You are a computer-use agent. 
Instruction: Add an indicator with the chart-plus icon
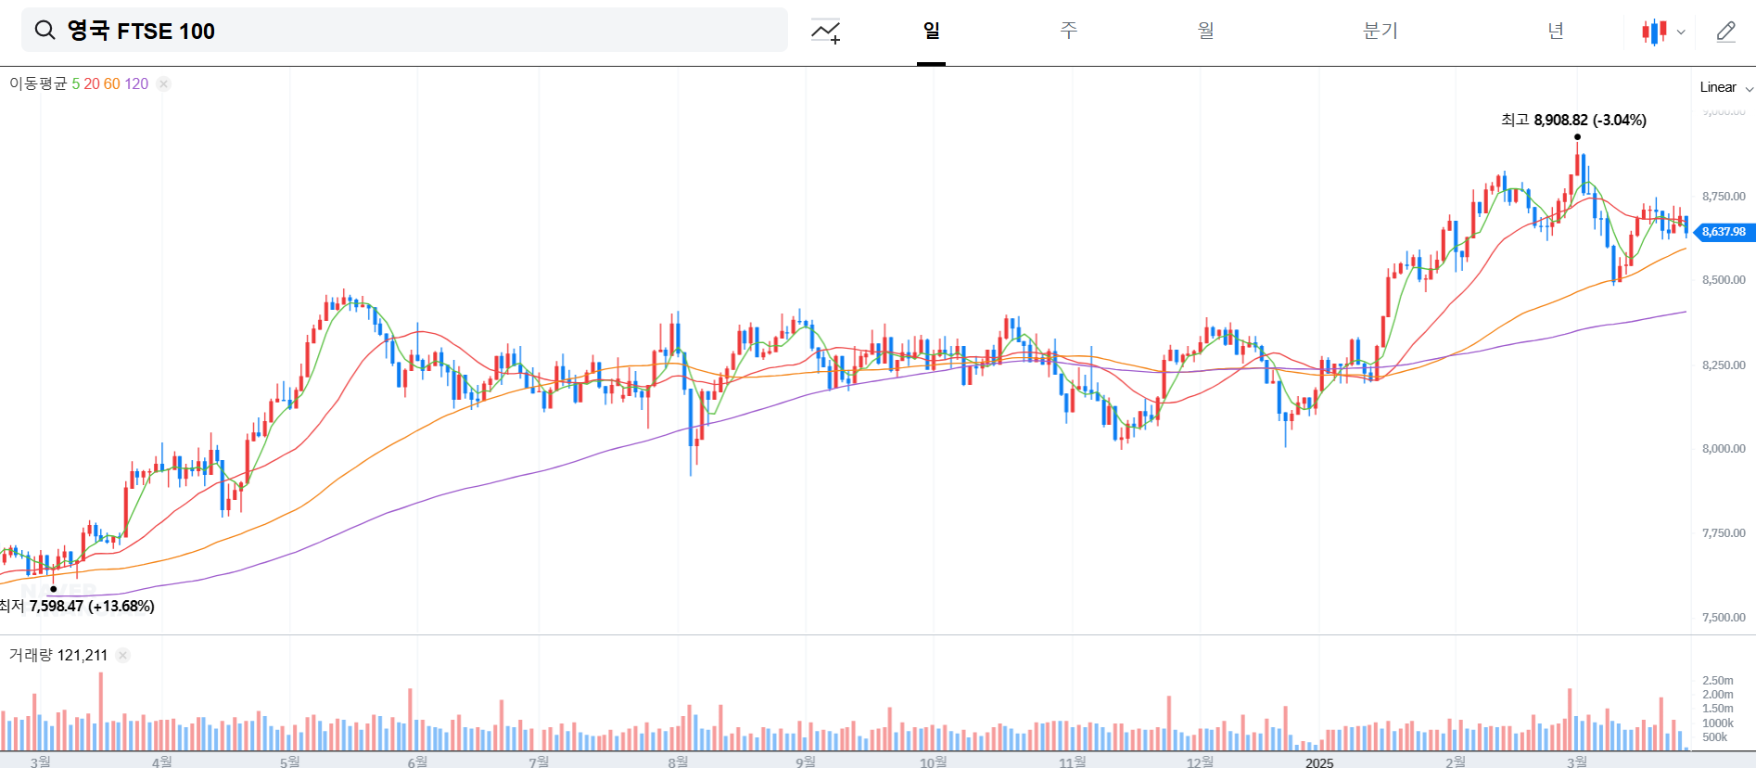click(x=825, y=32)
